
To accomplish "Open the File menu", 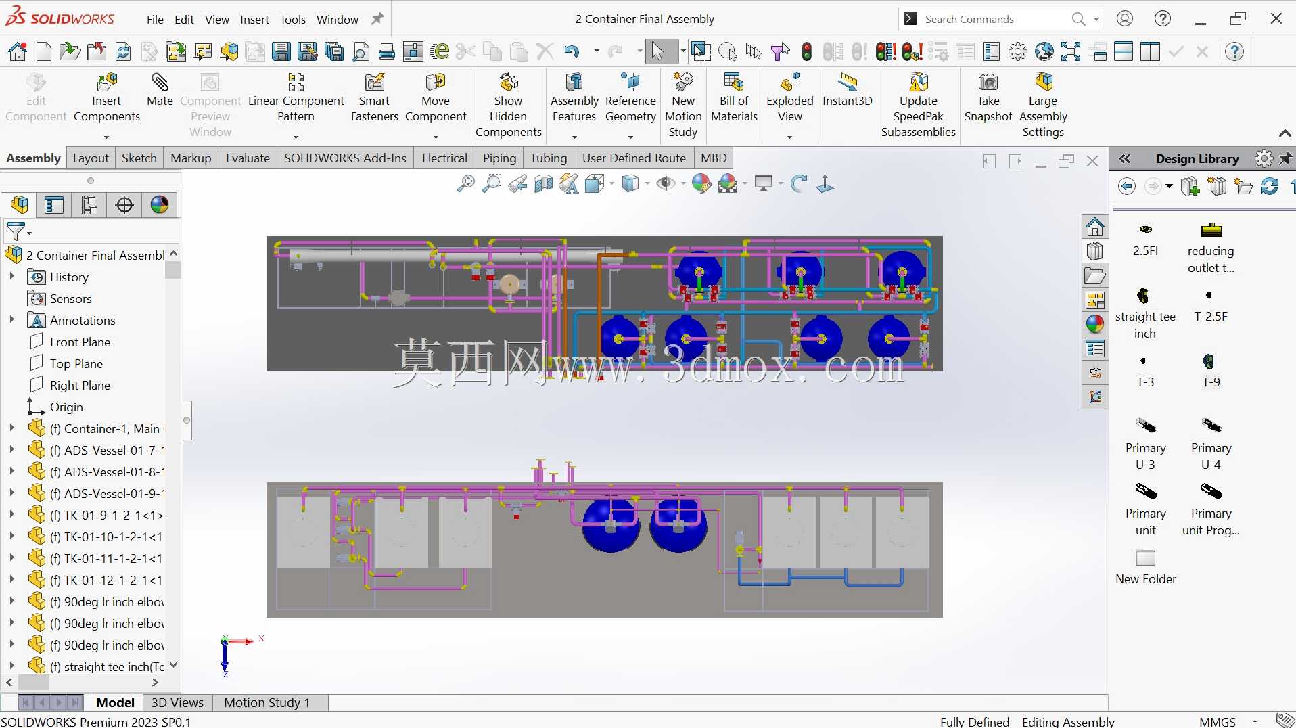I will coord(155,19).
